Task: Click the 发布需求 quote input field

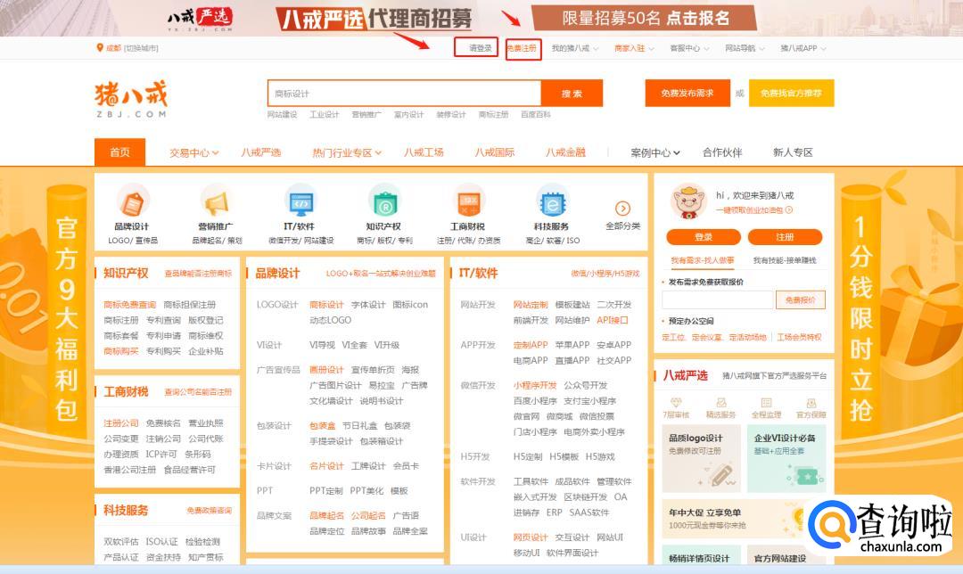Action: [x=717, y=300]
